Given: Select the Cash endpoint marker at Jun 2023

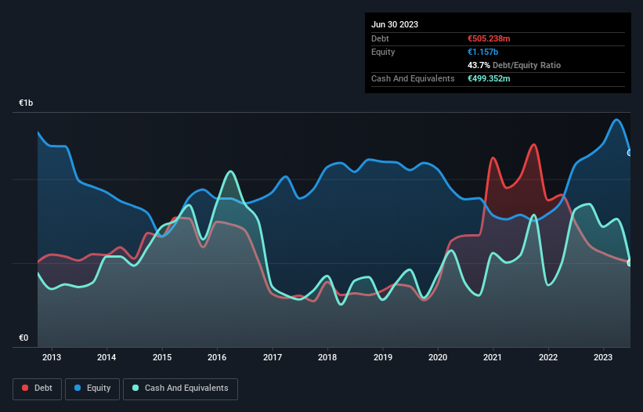Looking at the screenshot, I should coord(630,263).
